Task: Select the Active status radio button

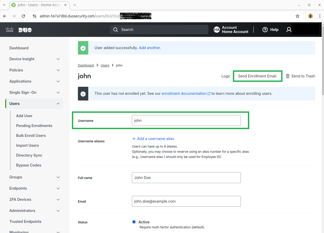Action: point(134,222)
